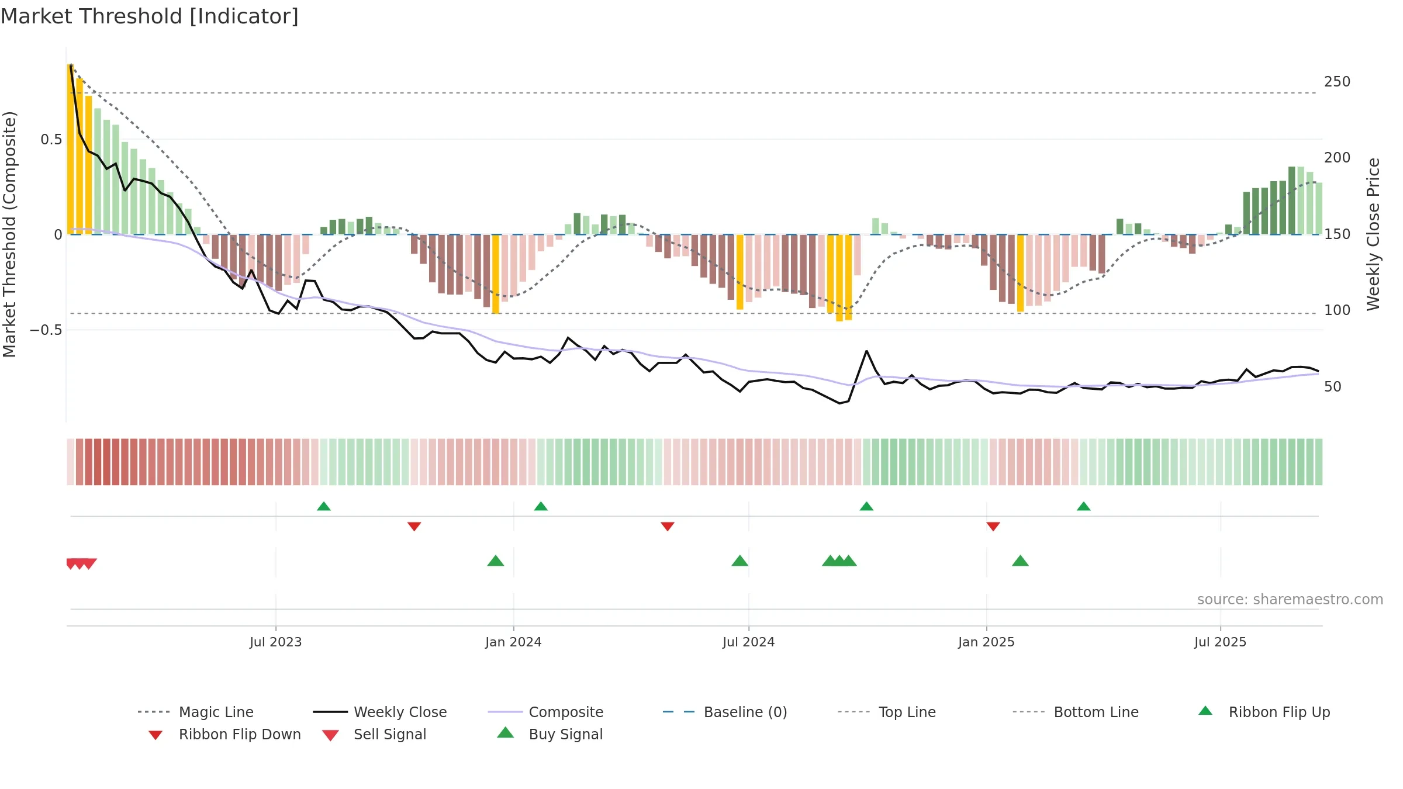Click the first yellow bar at chart start

click(x=70, y=149)
